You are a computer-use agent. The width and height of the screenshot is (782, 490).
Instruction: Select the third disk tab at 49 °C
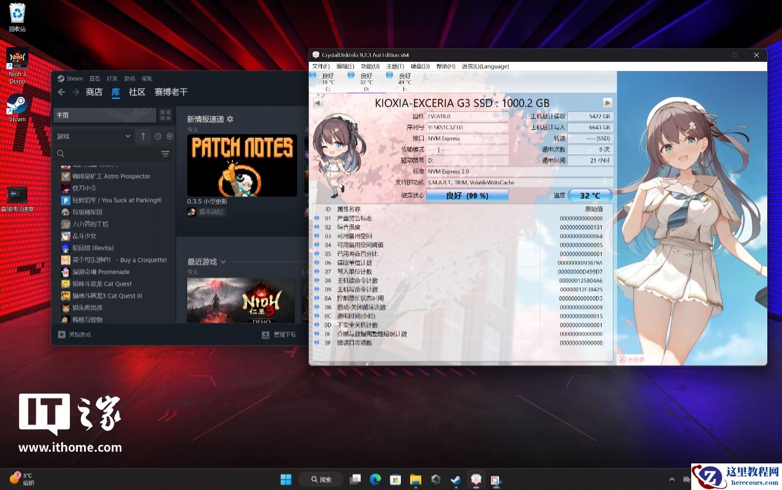(405, 82)
